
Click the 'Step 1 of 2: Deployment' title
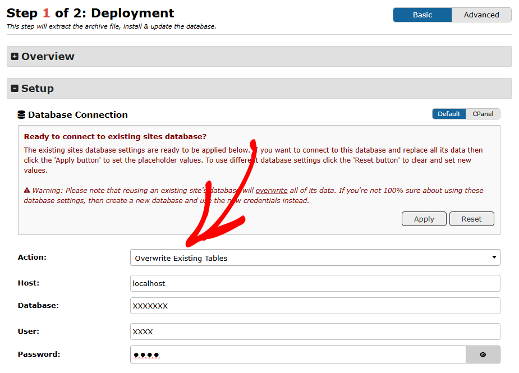pos(90,13)
